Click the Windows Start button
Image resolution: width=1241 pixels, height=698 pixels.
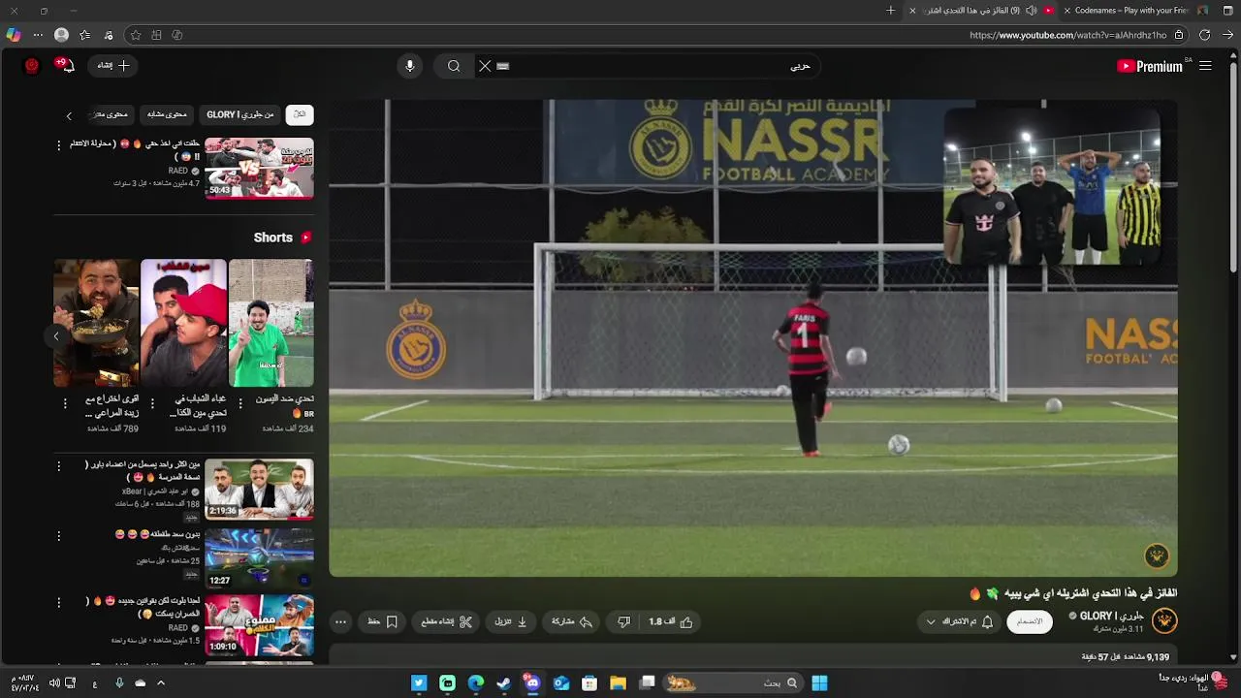point(819,683)
